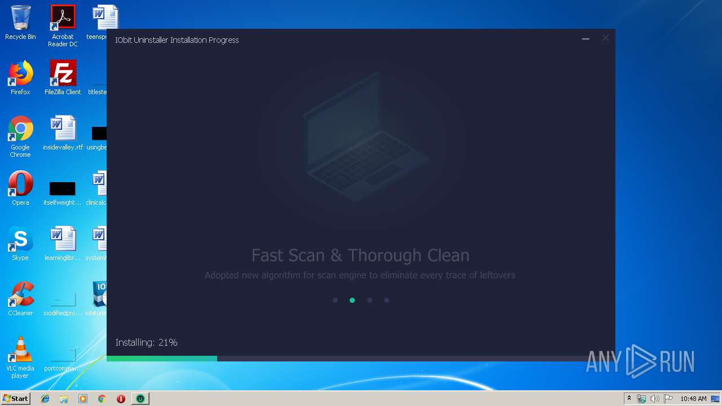Open Google Chrome desktop shortcut
Screen dimensions: 722x406
click(x=20, y=136)
